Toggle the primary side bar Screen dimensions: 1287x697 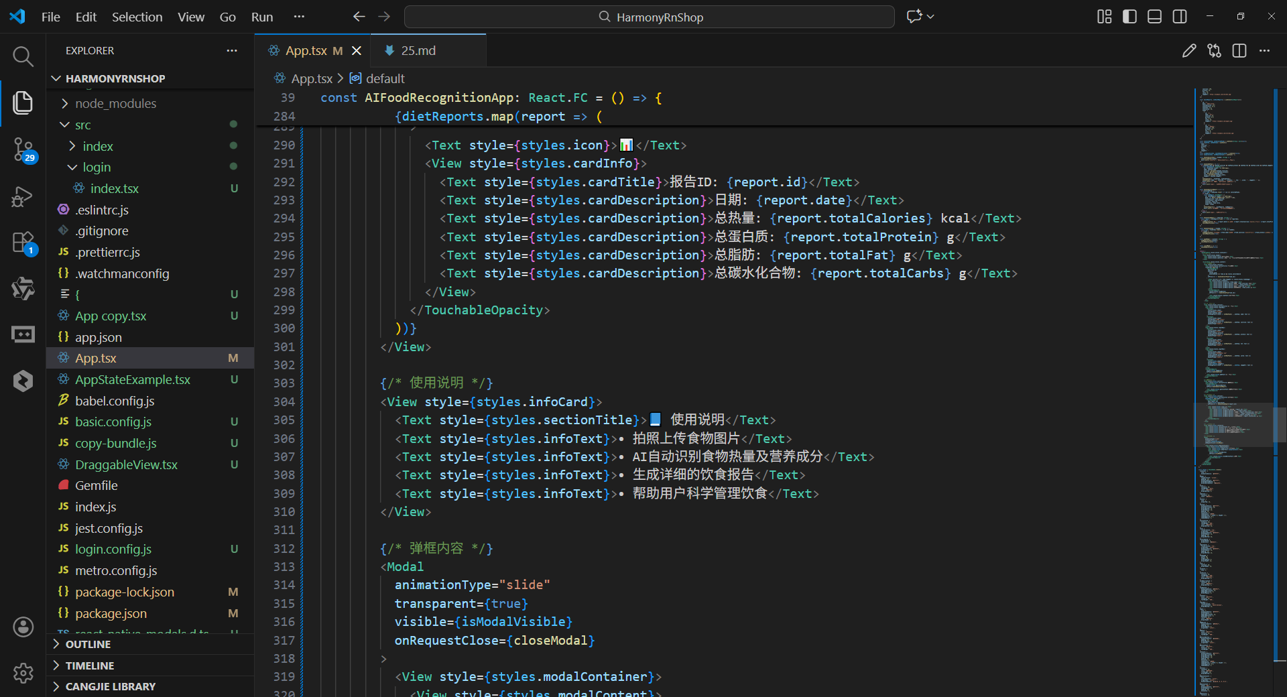click(1129, 17)
